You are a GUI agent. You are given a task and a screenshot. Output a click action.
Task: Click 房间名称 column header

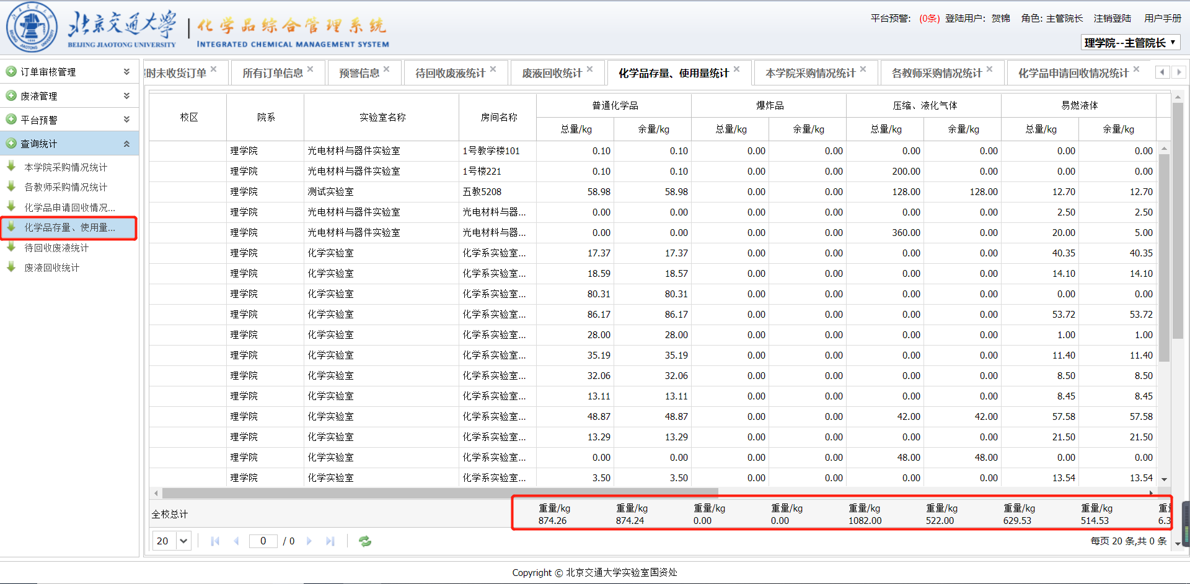(498, 117)
